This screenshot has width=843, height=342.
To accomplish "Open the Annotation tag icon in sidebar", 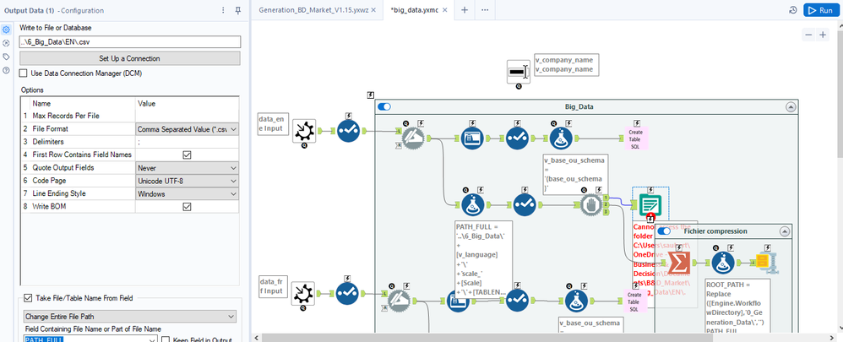I will [x=7, y=57].
